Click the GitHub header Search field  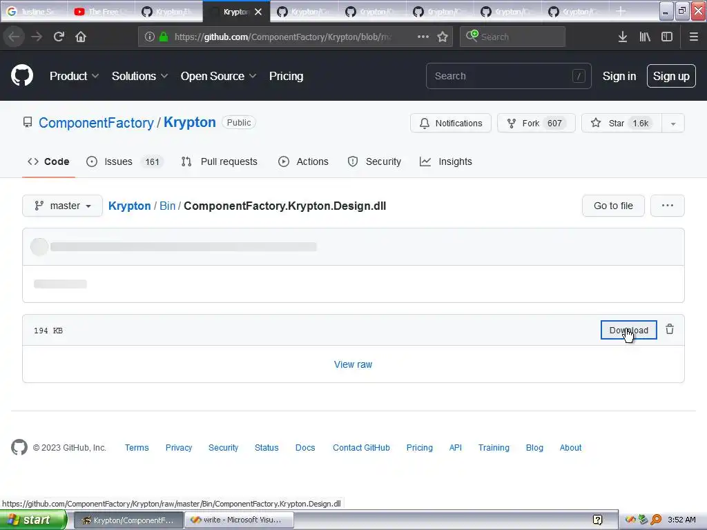tap(509, 76)
